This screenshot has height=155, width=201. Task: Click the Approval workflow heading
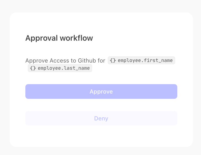pos(59,38)
